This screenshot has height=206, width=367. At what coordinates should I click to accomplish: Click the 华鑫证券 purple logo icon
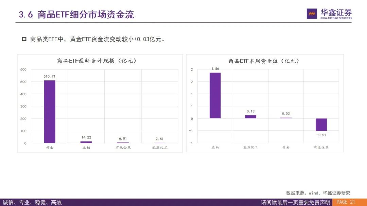[x=312, y=14]
